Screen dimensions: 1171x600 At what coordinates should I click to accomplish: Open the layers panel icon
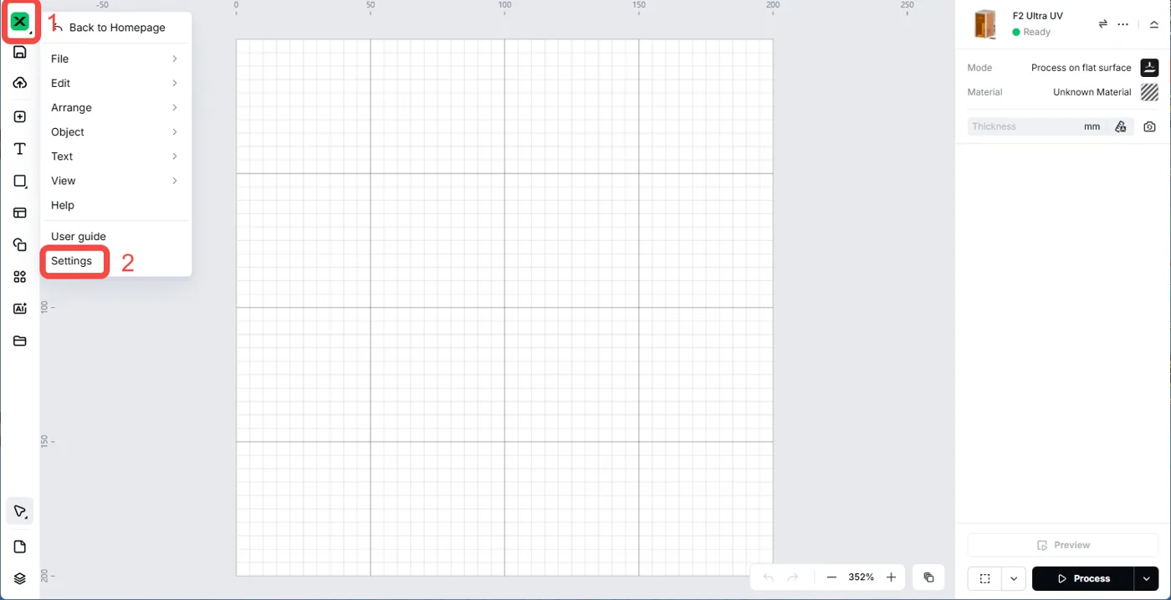point(20,578)
